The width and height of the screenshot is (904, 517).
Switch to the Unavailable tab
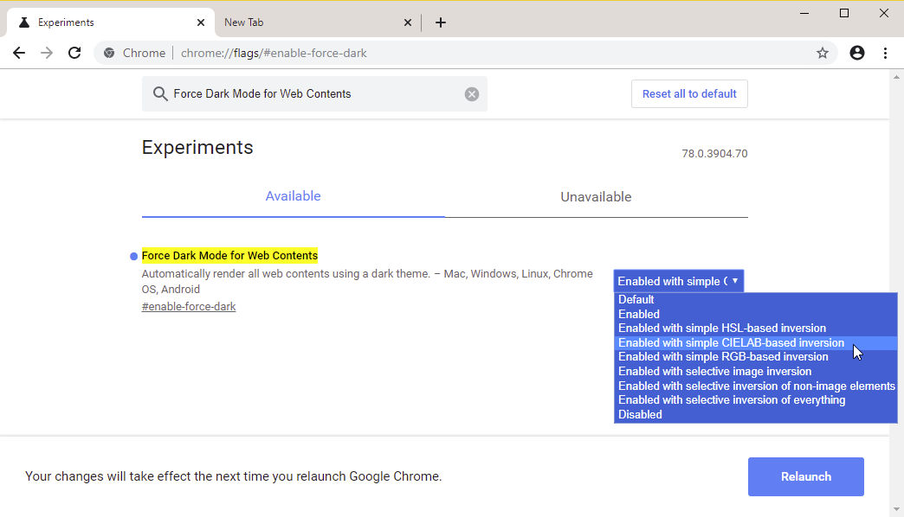[x=596, y=197]
